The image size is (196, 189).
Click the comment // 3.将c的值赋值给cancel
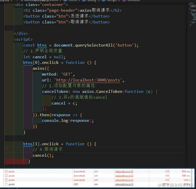click(x=79, y=97)
